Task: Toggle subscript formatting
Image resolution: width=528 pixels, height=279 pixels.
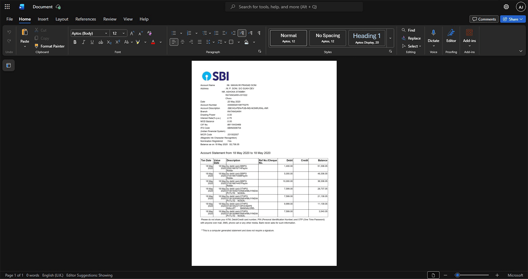Action: [x=109, y=42]
